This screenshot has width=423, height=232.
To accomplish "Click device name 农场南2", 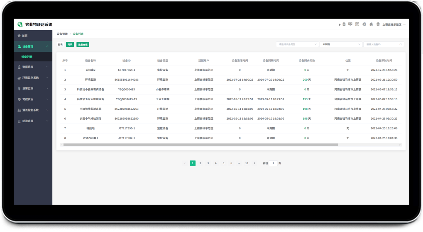I will click(x=90, y=70).
